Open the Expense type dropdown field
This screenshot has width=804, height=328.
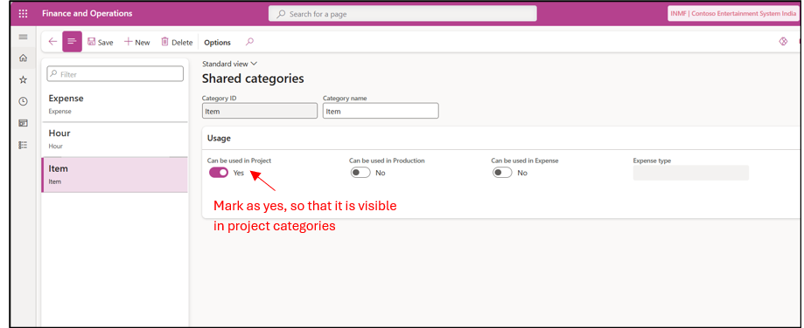[x=690, y=173]
